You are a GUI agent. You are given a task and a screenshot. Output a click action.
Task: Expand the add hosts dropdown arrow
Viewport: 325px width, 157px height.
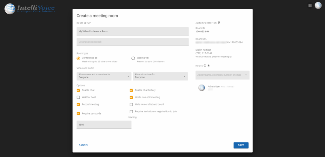(x=246, y=75)
